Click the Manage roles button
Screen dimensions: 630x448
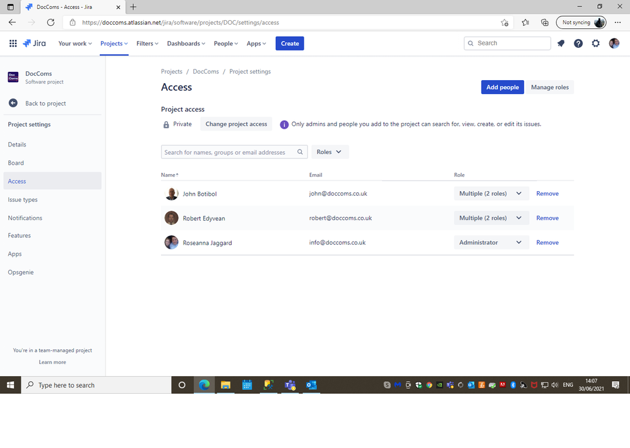point(550,87)
